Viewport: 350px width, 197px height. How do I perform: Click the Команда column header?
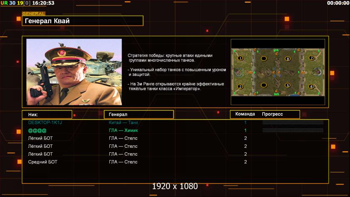(x=245, y=114)
